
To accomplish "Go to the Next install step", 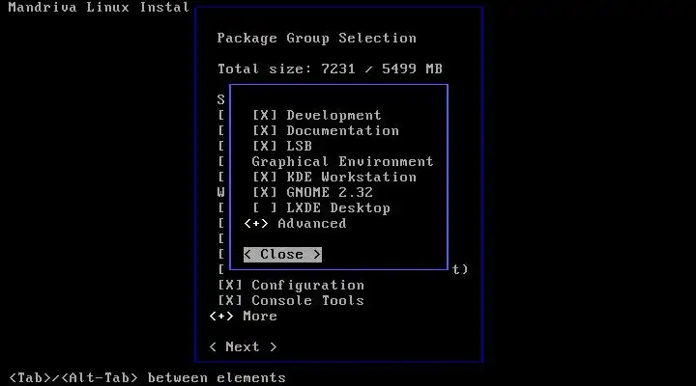I will click(243, 346).
